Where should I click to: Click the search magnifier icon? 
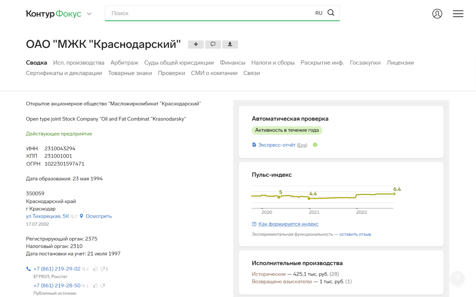point(331,13)
